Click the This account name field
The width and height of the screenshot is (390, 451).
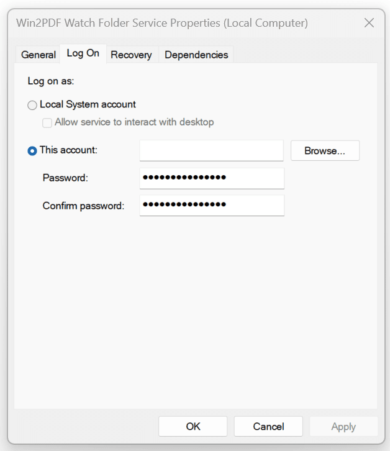click(211, 150)
